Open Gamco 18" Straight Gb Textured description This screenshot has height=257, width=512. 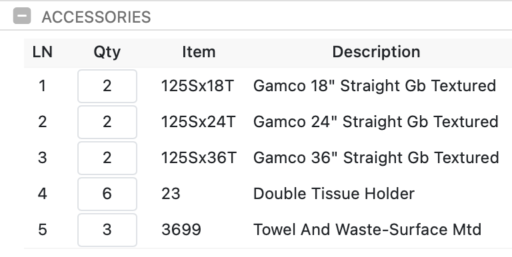tap(375, 86)
